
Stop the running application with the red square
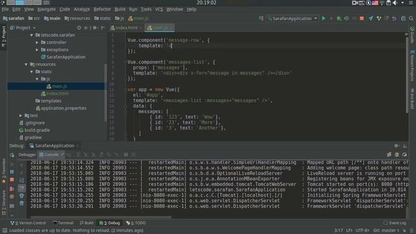pyautogui.click(x=361, y=18)
